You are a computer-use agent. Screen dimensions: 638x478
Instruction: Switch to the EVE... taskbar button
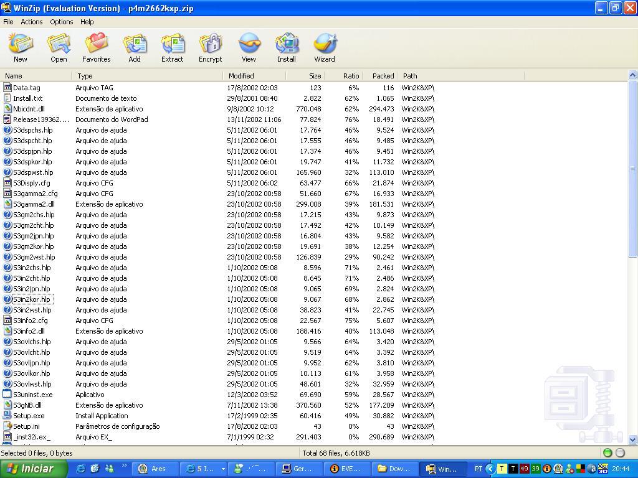click(x=346, y=469)
